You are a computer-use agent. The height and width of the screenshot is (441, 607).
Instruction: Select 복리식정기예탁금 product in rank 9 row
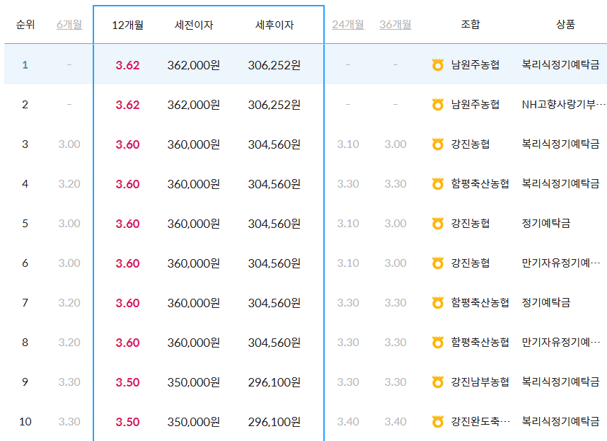[560, 382]
